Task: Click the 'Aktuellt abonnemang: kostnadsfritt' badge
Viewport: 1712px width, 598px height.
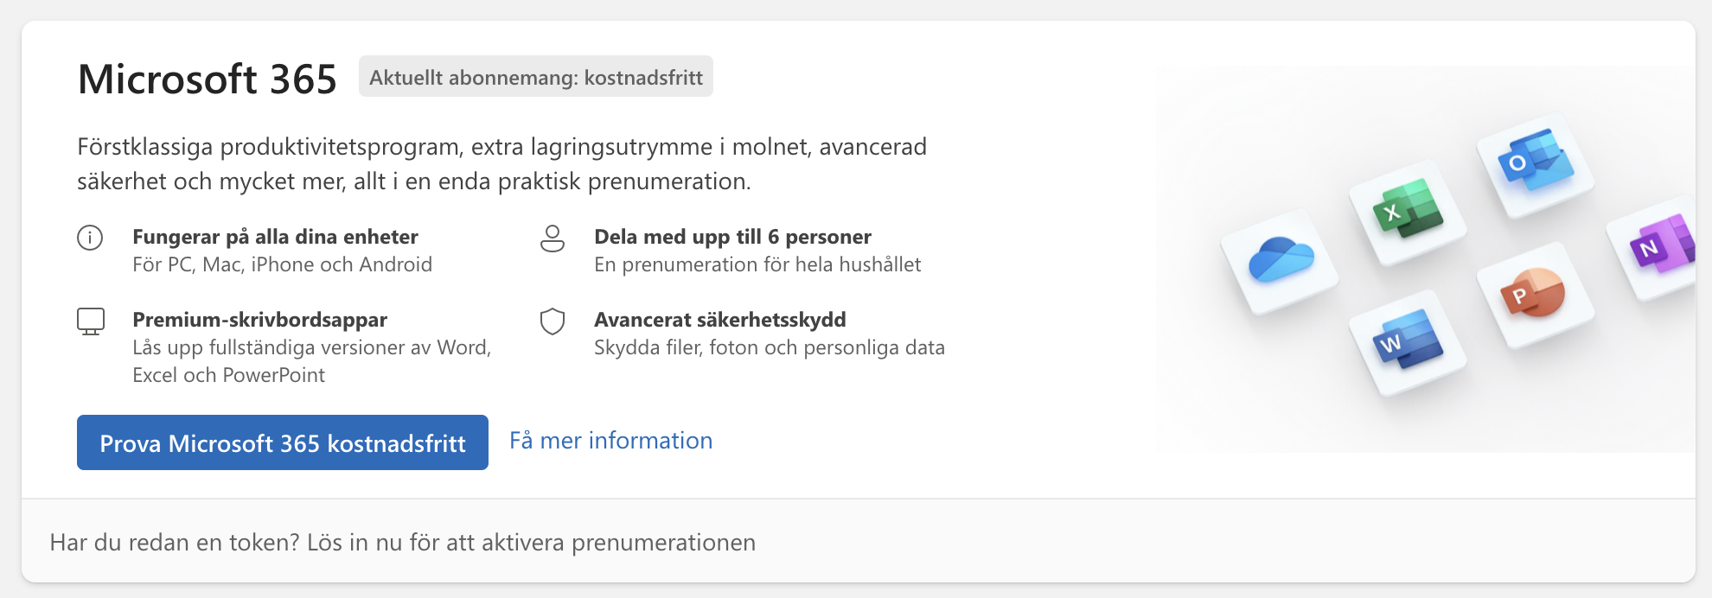Action: coord(536,77)
